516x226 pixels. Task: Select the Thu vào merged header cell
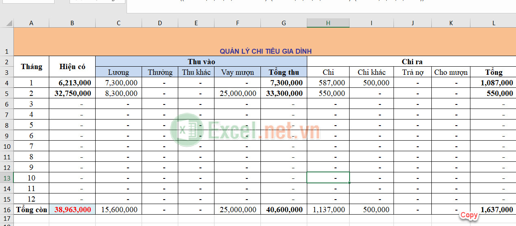(x=201, y=62)
